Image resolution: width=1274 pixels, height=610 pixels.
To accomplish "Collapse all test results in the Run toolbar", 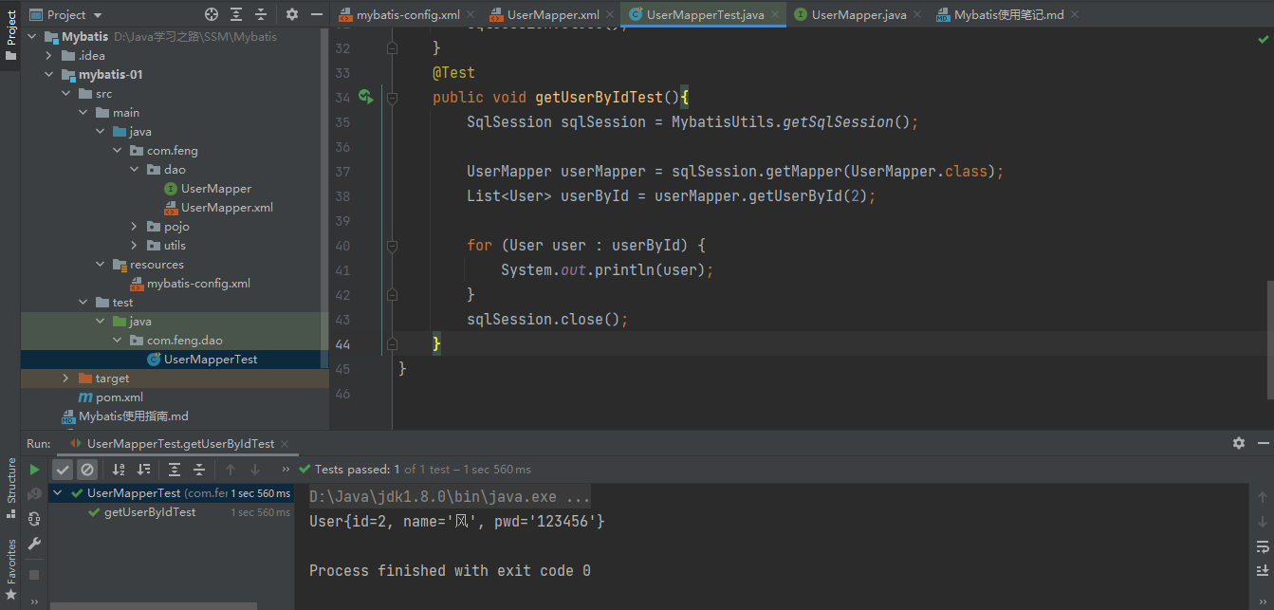I will 199,469.
